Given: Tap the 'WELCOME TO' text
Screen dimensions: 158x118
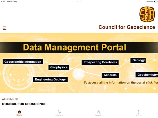Looking at the screenshot, I should pyautogui.click(x=10, y=99).
